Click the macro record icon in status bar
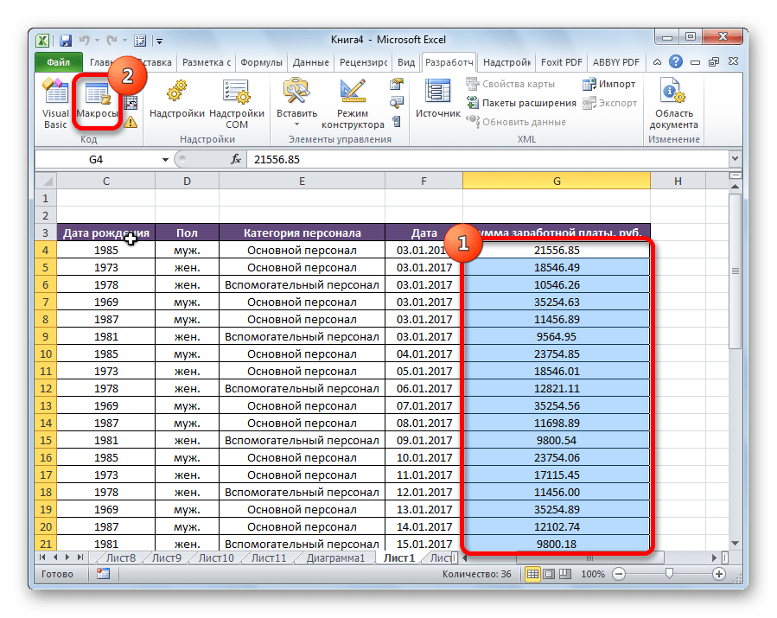Viewport: 777px width, 618px height. click(x=103, y=574)
